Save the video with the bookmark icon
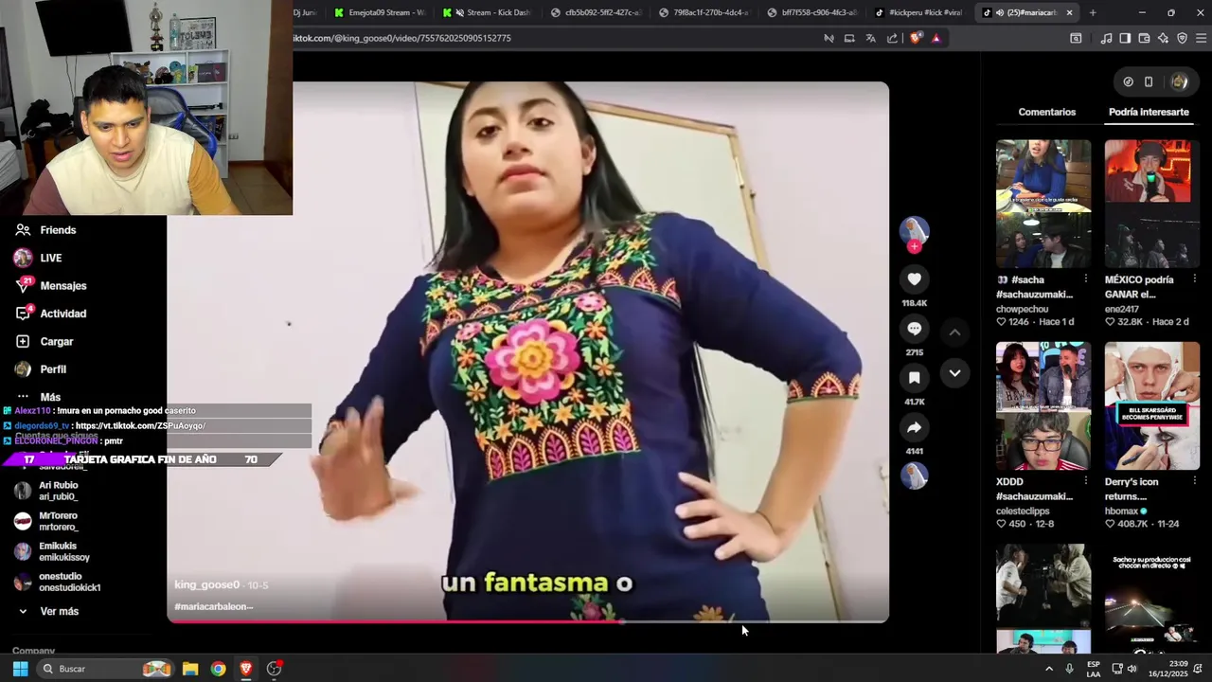The height and width of the screenshot is (682, 1212). point(914,378)
